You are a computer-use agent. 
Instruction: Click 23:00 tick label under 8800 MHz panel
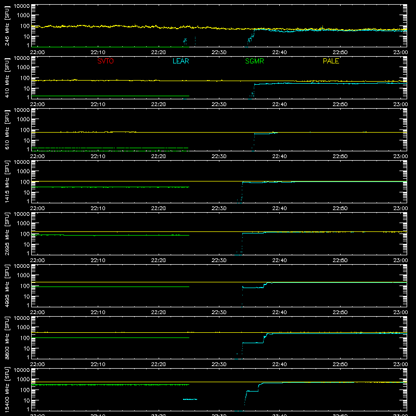point(400,365)
